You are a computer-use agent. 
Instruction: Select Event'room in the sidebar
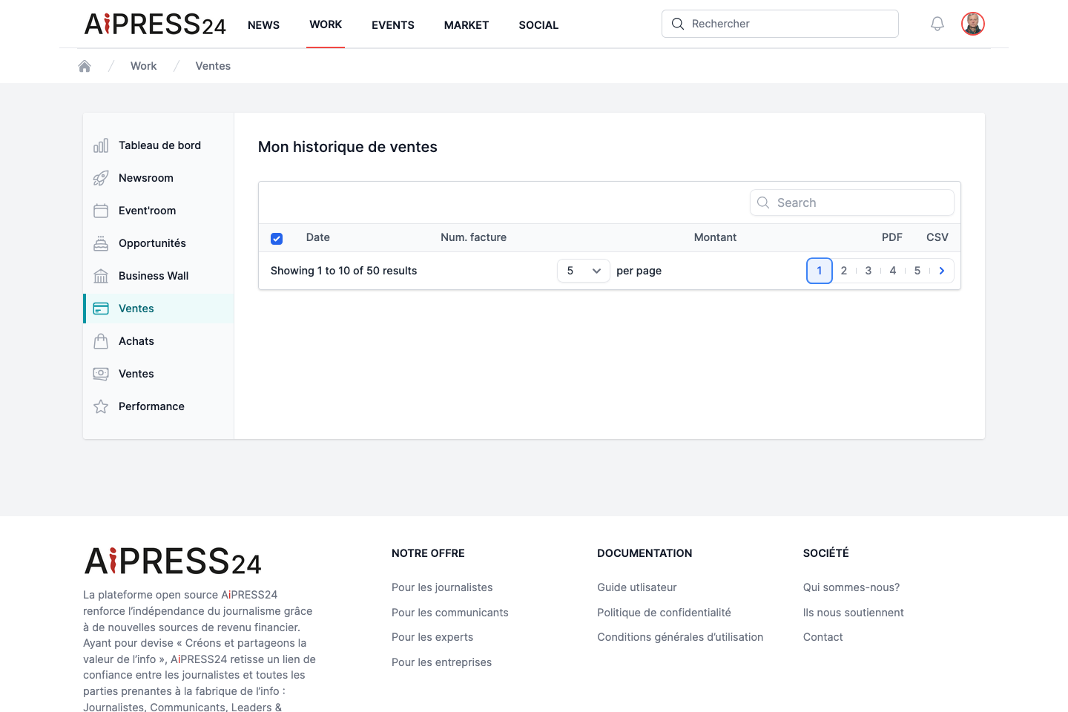tap(159, 211)
